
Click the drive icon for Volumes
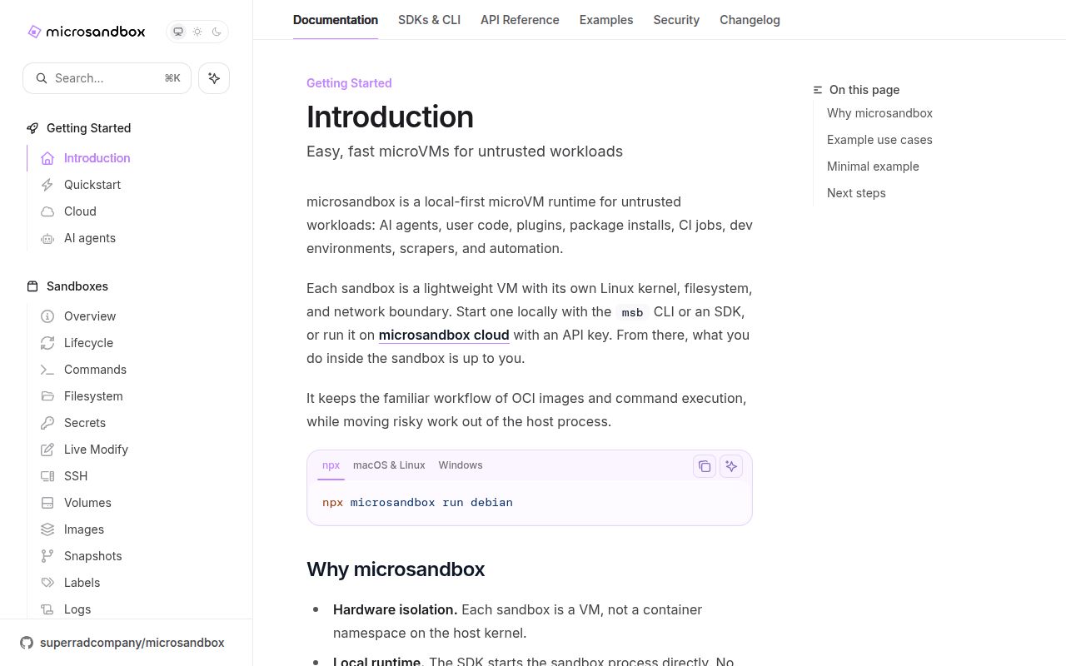[47, 503]
